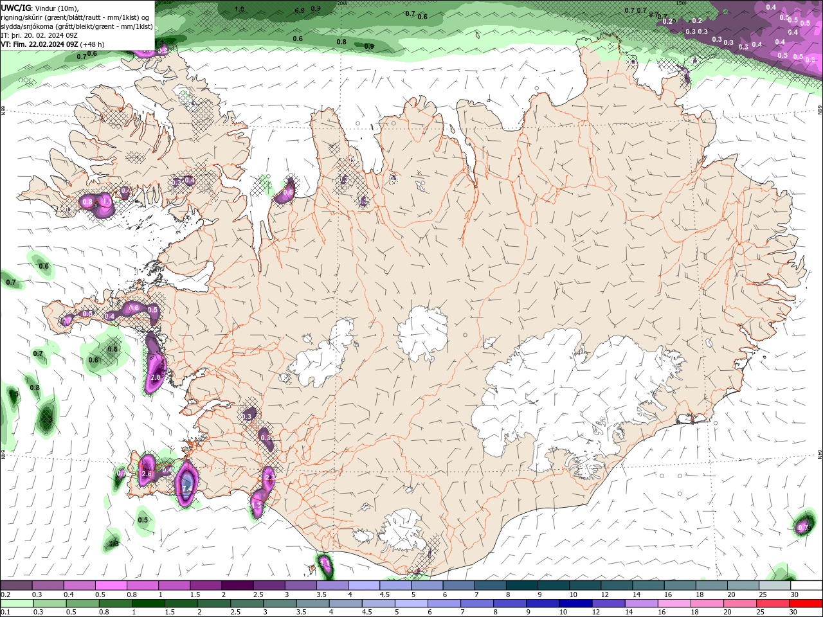
Task: Pick the darkest purple 2 swatch in the snow legend
Action: click(x=237, y=586)
